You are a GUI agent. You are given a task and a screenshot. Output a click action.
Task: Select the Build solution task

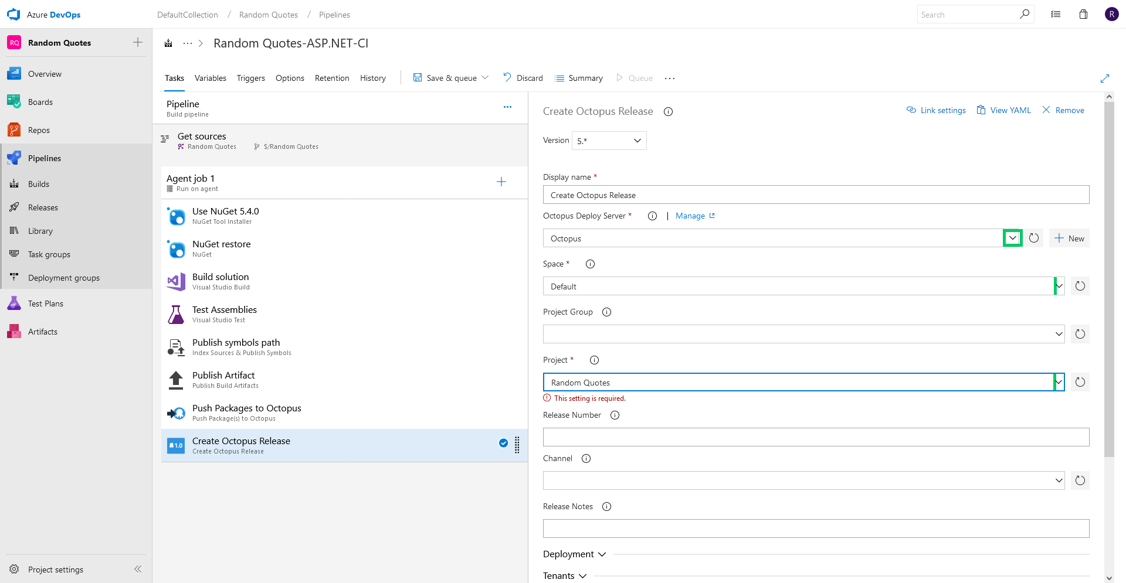pyautogui.click(x=344, y=281)
